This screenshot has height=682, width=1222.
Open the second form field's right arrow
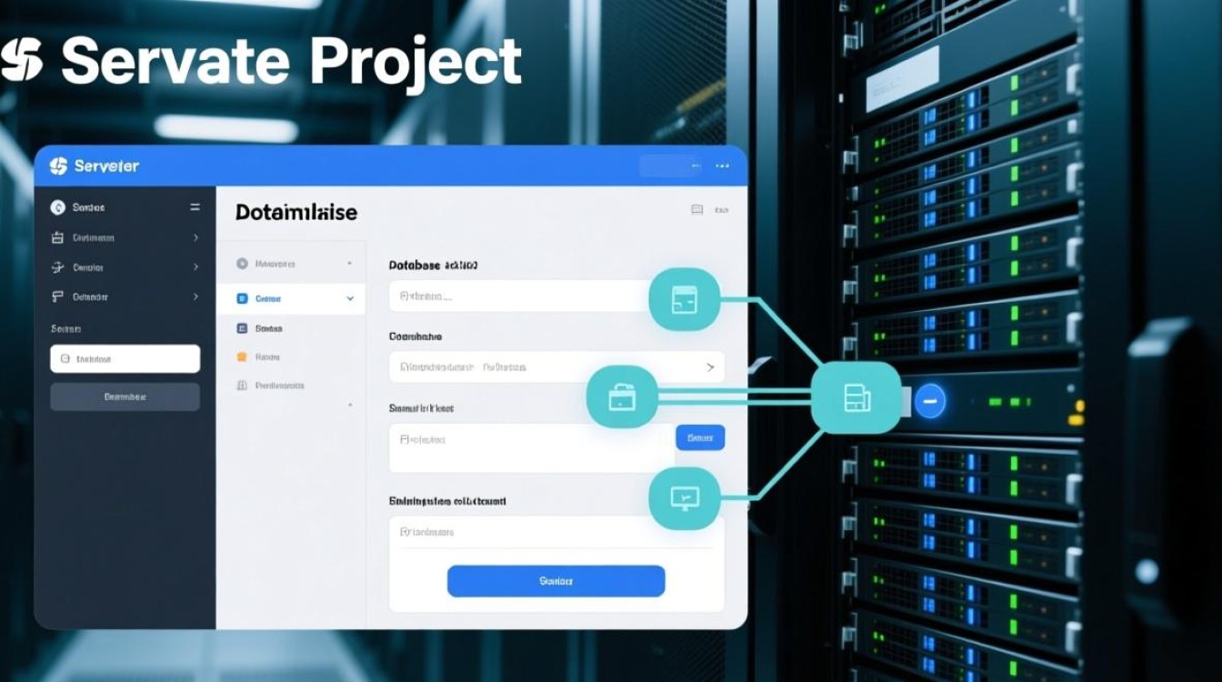point(710,367)
